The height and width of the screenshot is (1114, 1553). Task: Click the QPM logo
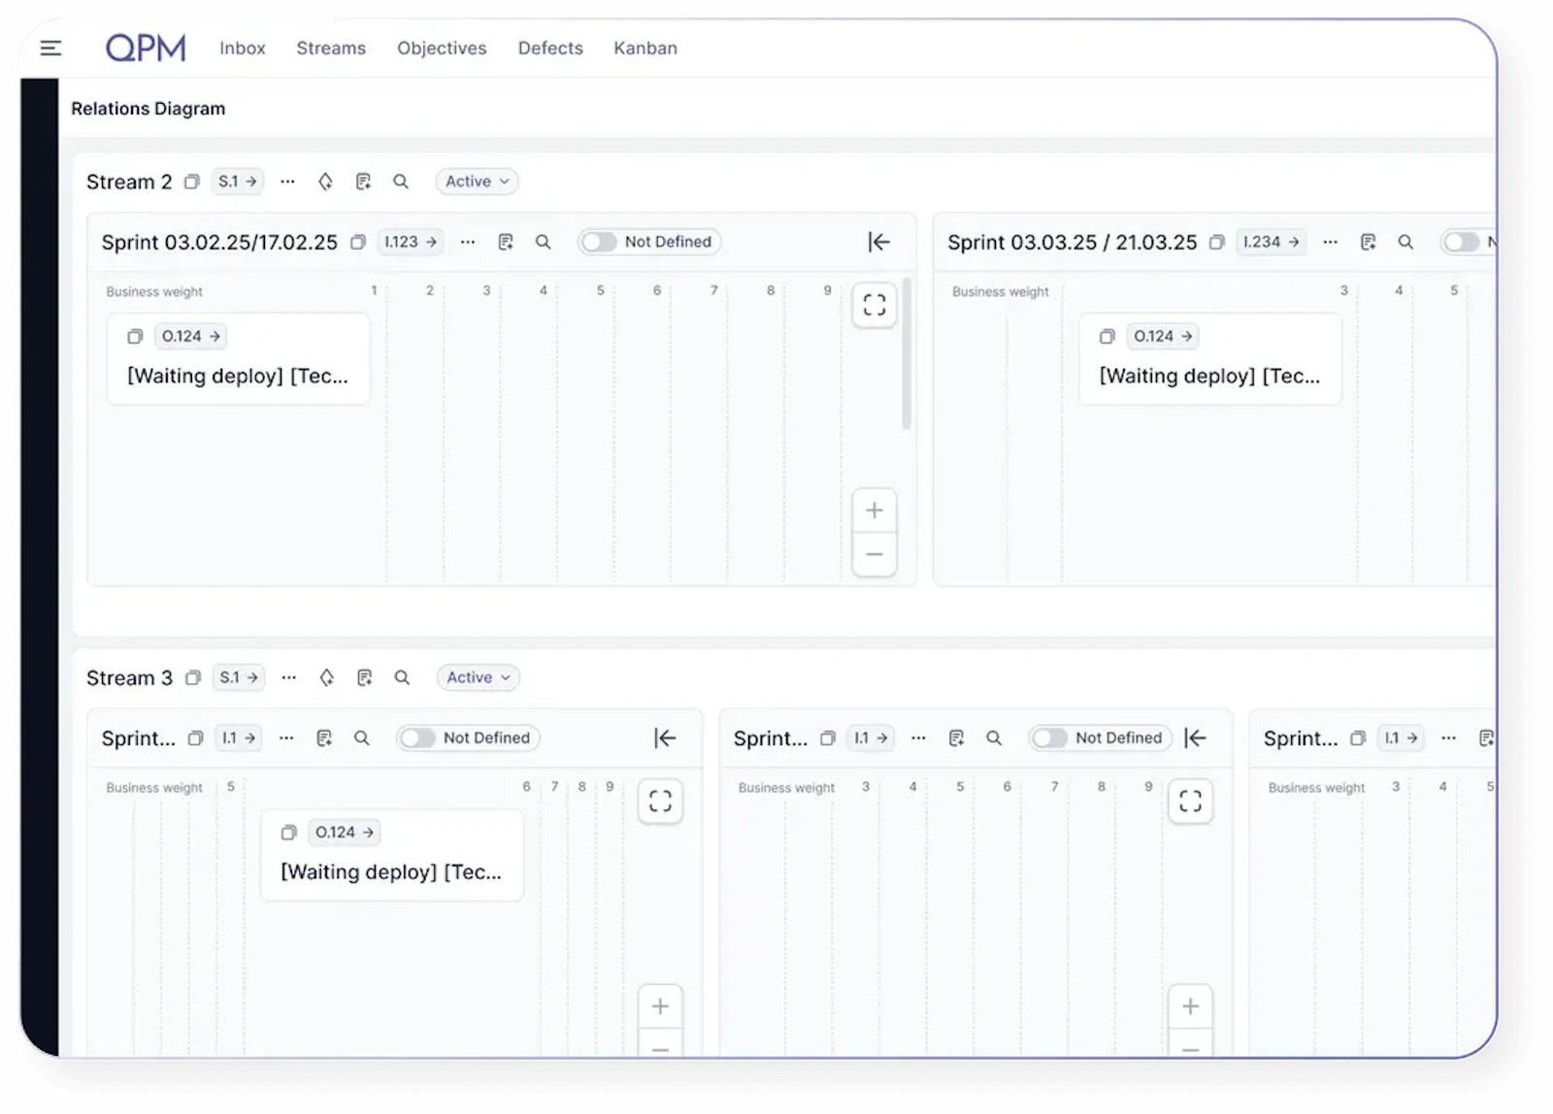146,48
